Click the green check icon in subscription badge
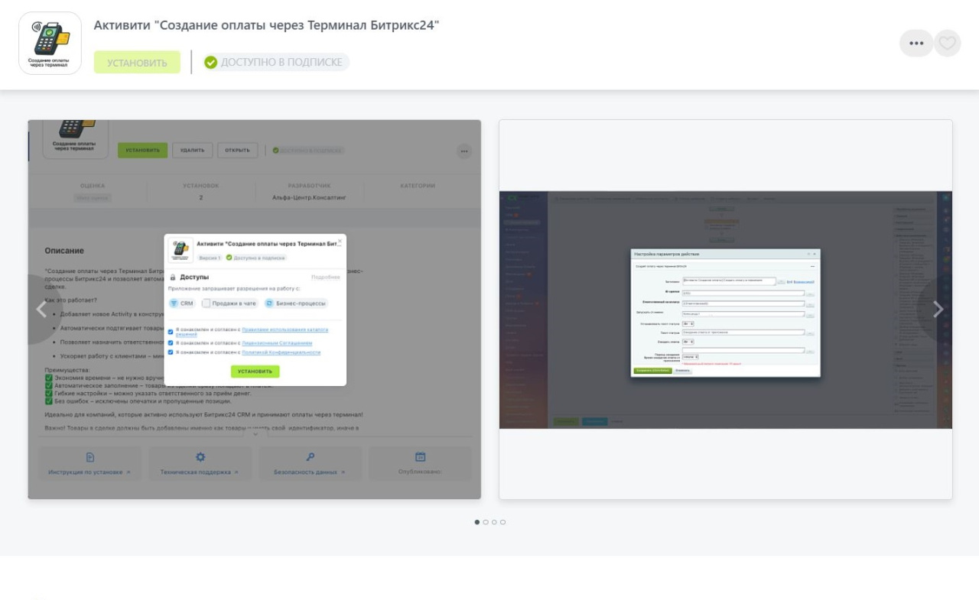The image size is (979, 600). click(211, 62)
